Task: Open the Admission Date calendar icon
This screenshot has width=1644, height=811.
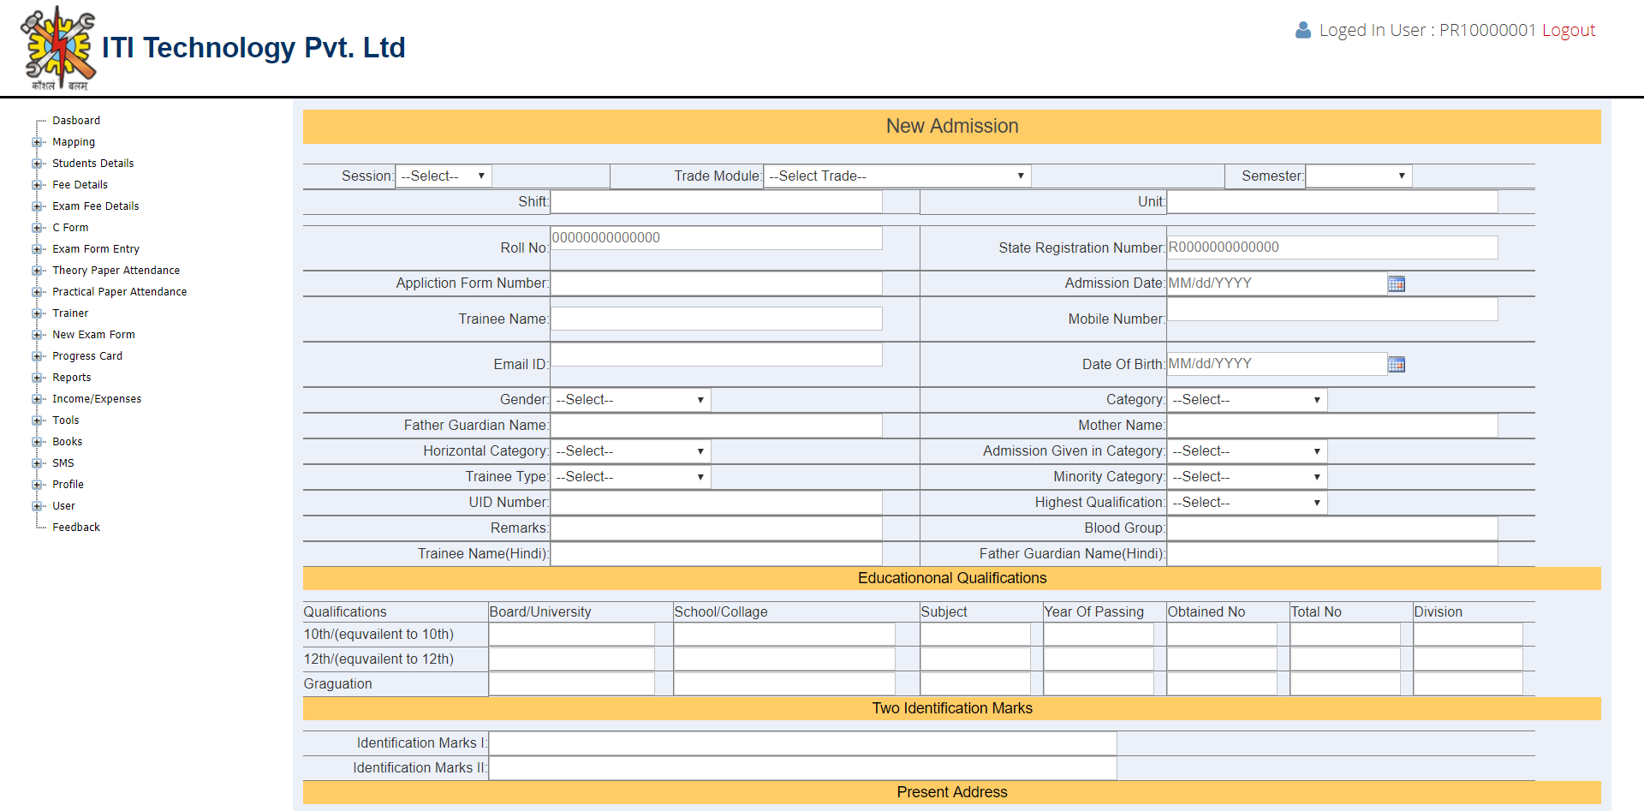Action: click(x=1396, y=283)
